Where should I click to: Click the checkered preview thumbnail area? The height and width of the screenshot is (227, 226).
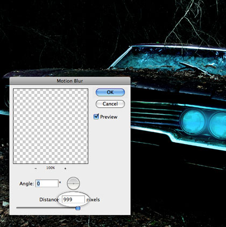point(51,126)
